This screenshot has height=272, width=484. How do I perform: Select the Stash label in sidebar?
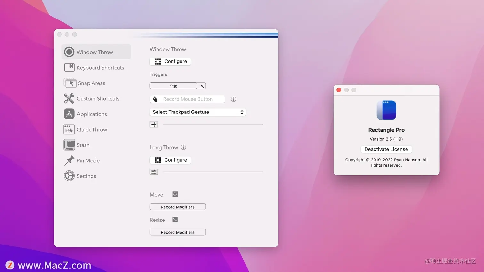click(83, 145)
